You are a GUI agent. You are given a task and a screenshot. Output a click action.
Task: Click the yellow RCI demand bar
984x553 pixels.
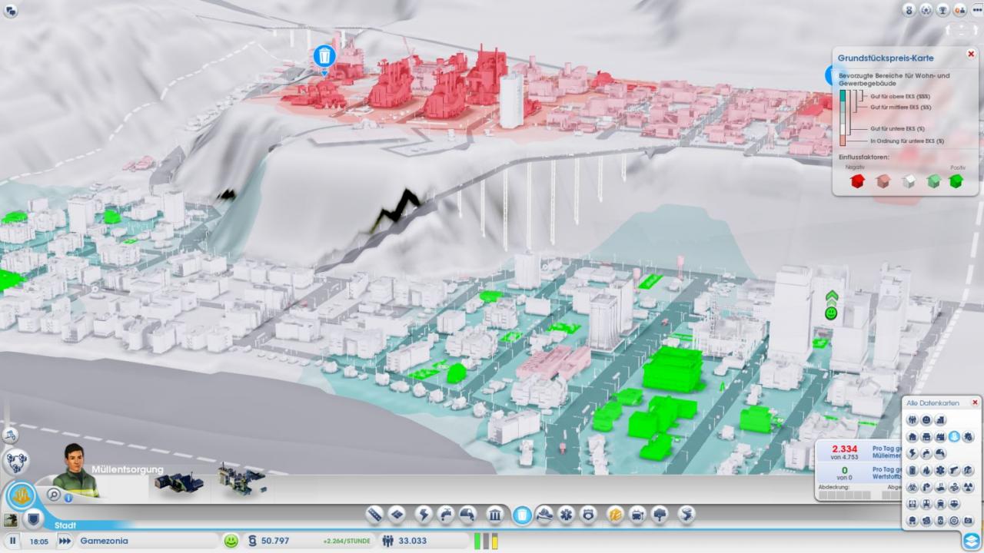(494, 541)
